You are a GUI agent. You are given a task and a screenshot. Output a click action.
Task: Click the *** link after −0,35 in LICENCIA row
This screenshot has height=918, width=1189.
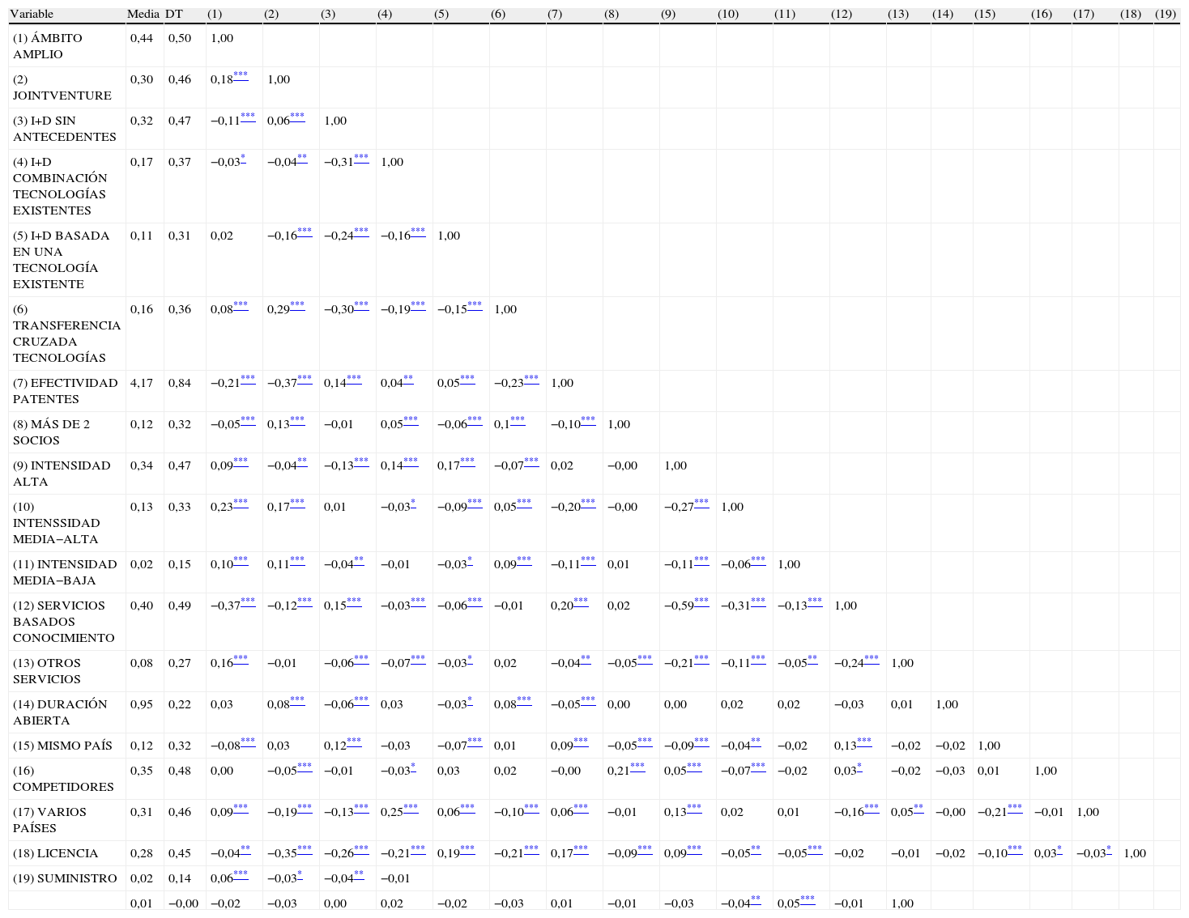click(305, 849)
